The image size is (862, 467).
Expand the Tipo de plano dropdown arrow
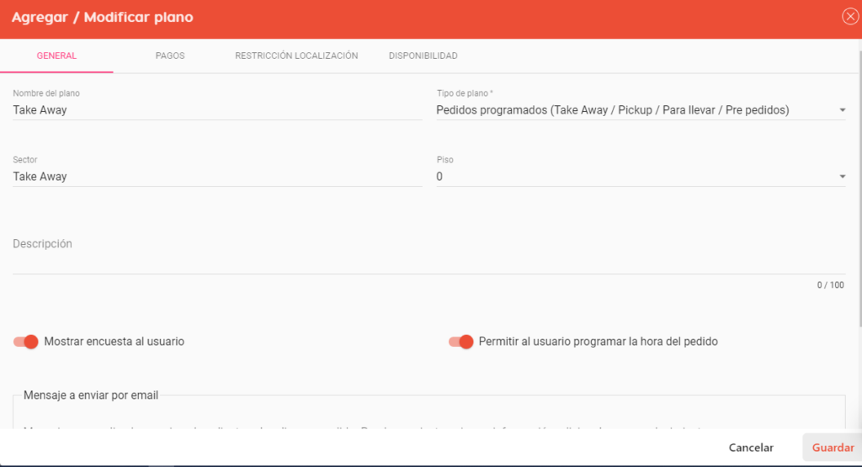point(842,110)
